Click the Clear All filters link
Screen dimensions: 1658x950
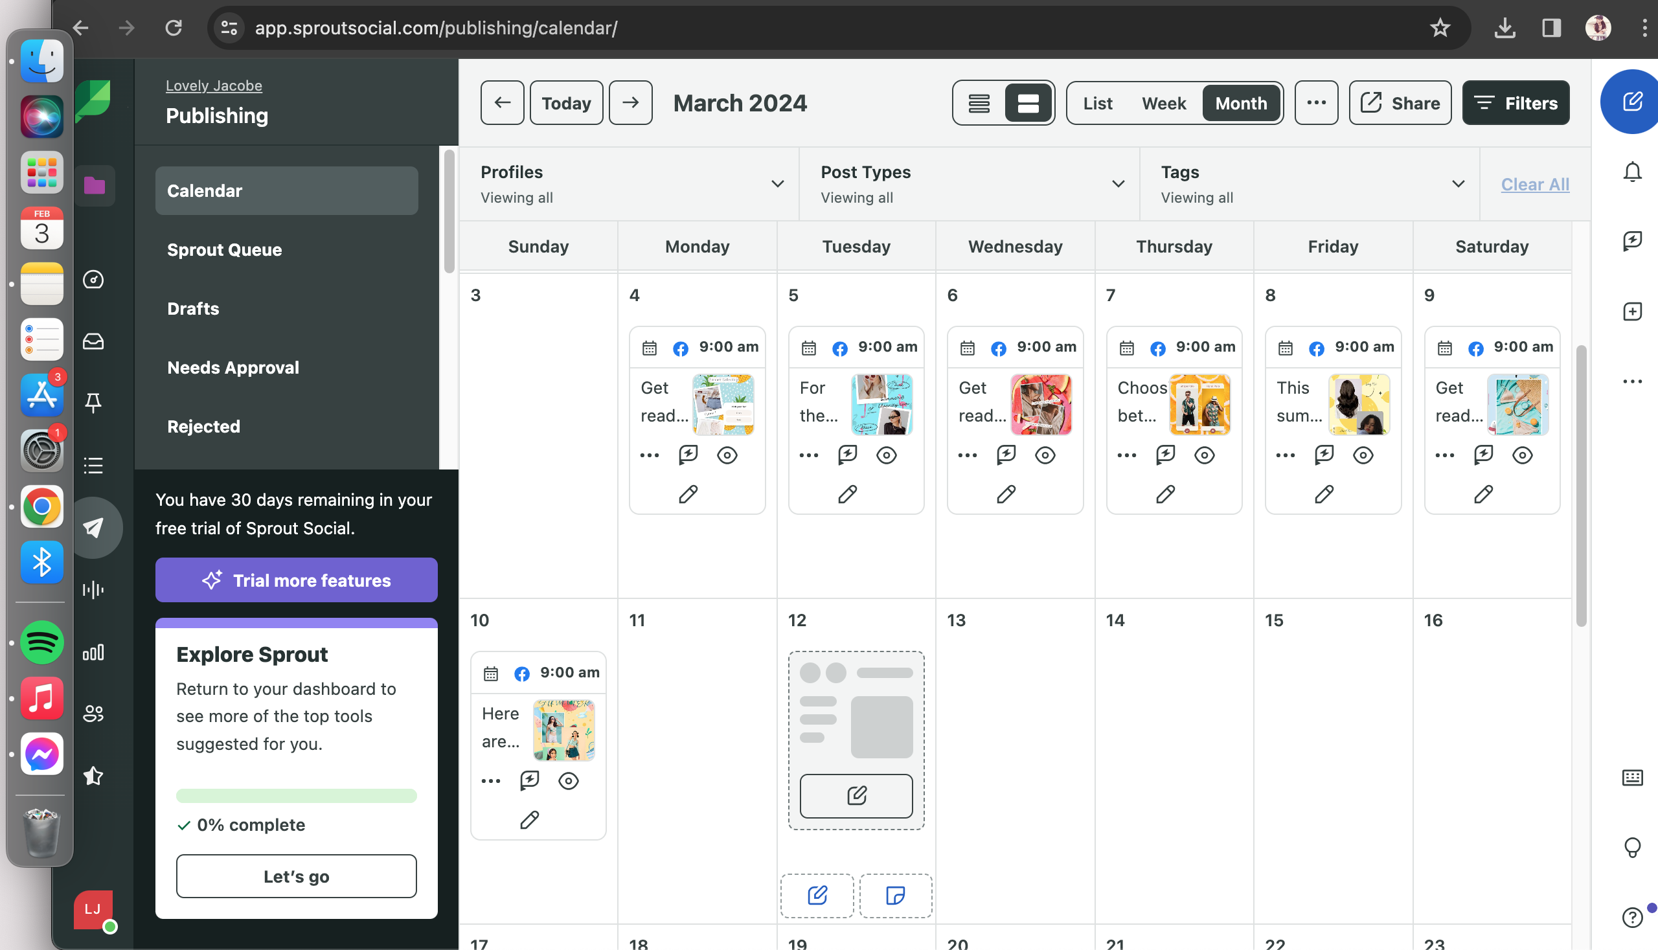[1535, 184]
